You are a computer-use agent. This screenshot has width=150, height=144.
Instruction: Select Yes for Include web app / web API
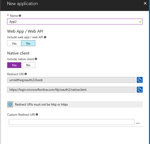coord(14,43)
